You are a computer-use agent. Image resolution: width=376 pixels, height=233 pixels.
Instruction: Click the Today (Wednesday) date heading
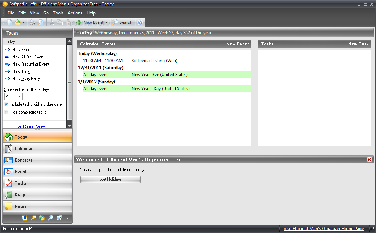(97, 54)
